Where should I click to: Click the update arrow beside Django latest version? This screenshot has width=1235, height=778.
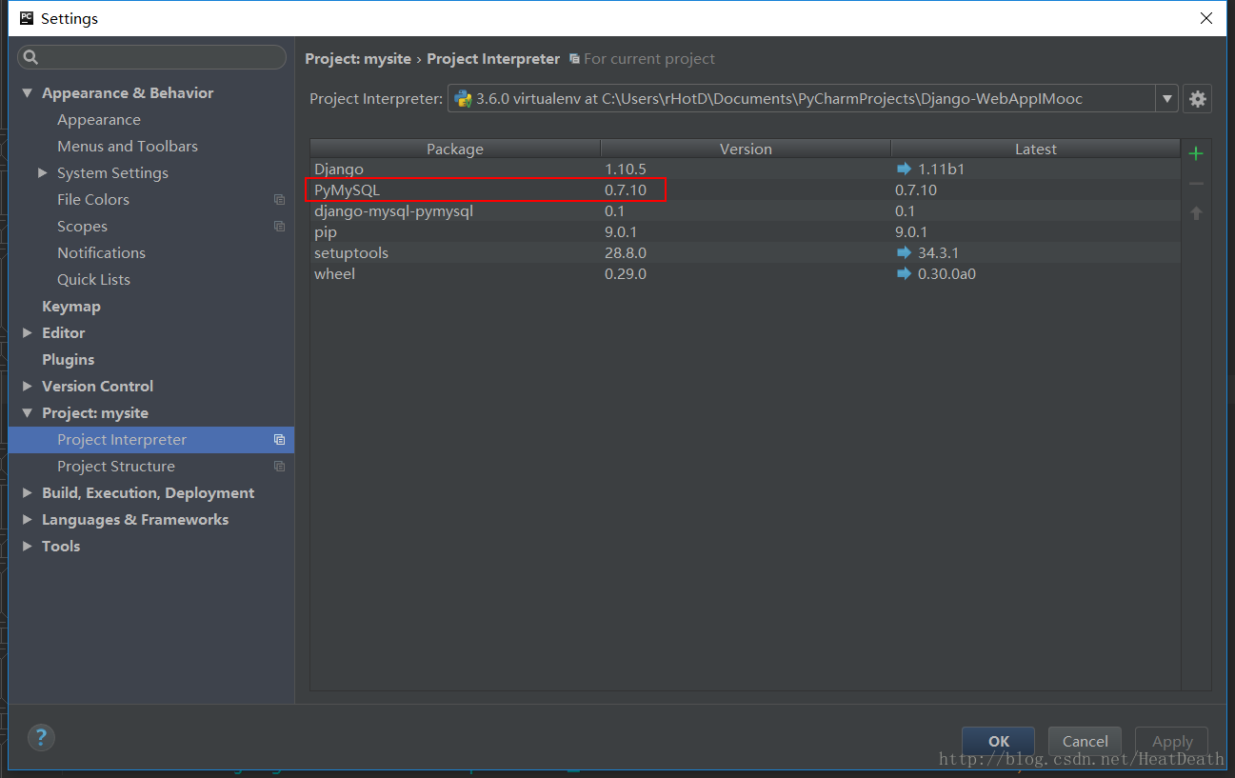tap(904, 169)
